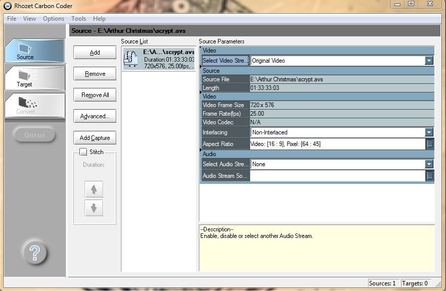The image size is (446, 291).
Task: Move source down with the down arrow
Action: 94,208
